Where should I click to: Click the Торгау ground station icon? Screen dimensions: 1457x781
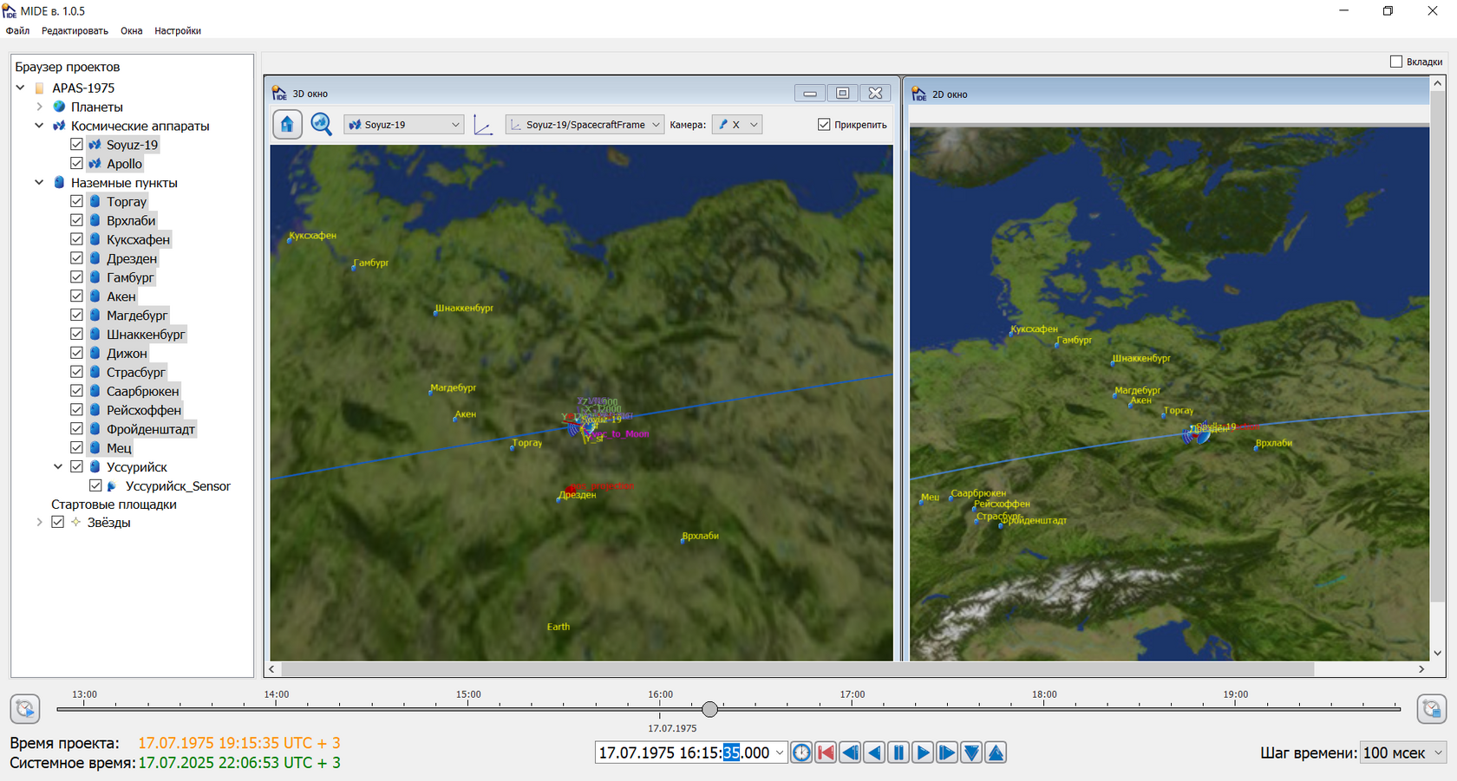click(95, 202)
